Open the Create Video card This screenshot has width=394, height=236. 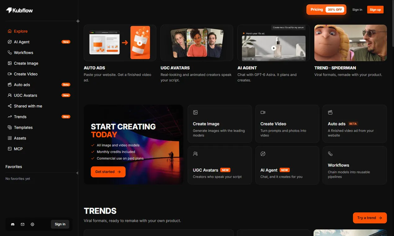click(287, 124)
